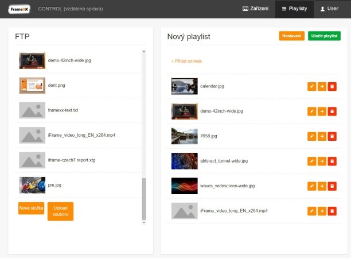Edit waves_widescreen-wide.jpg playlist entry
This screenshot has height=258, width=351.
point(312,186)
